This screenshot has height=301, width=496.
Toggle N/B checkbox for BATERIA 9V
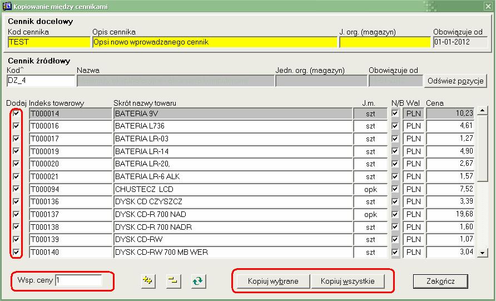[395, 113]
